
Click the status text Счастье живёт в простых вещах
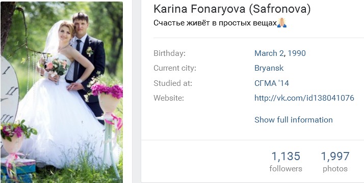(215, 23)
